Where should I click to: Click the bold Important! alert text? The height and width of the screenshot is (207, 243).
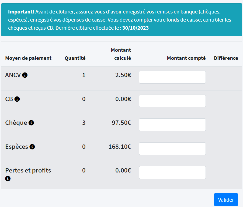click(x=21, y=12)
